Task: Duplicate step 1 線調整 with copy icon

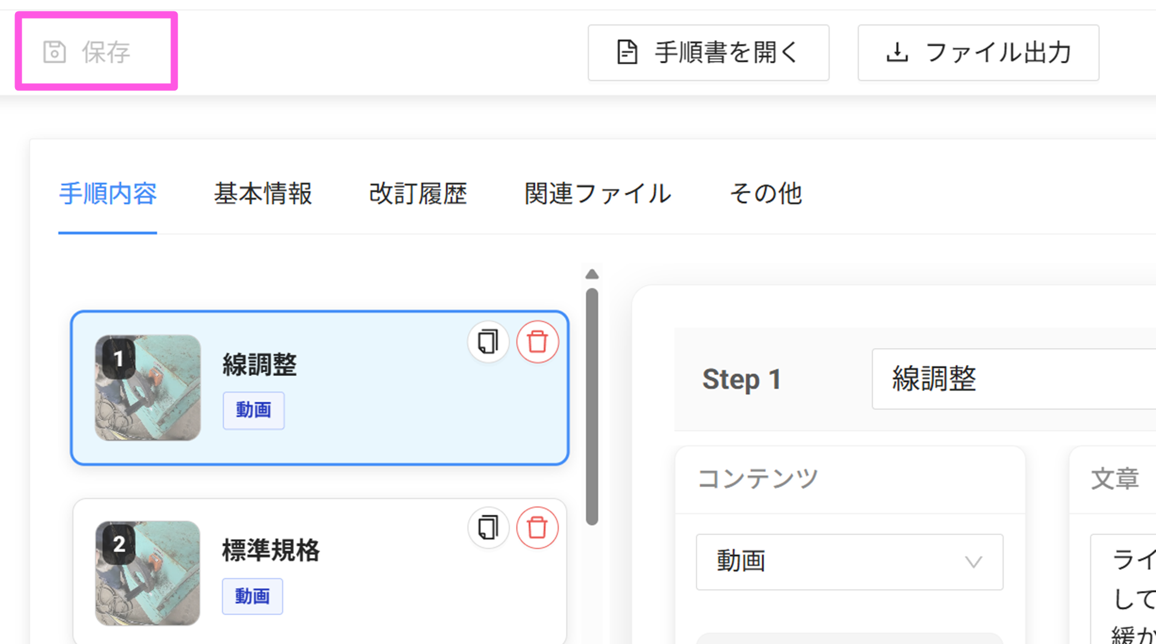Action: point(488,342)
